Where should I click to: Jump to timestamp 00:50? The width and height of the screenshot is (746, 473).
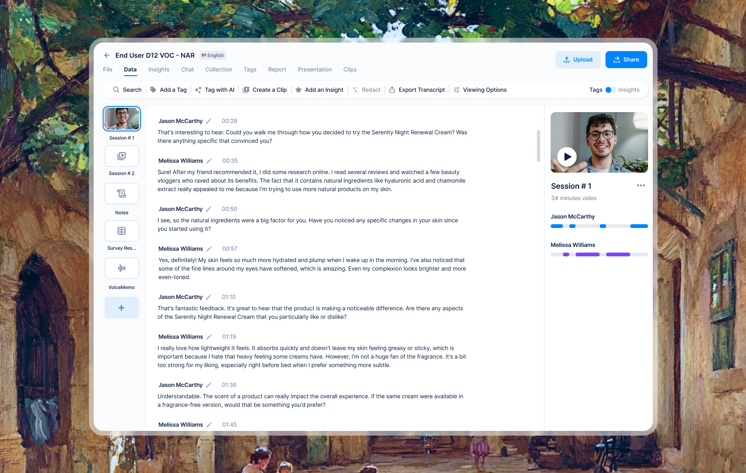click(x=229, y=209)
